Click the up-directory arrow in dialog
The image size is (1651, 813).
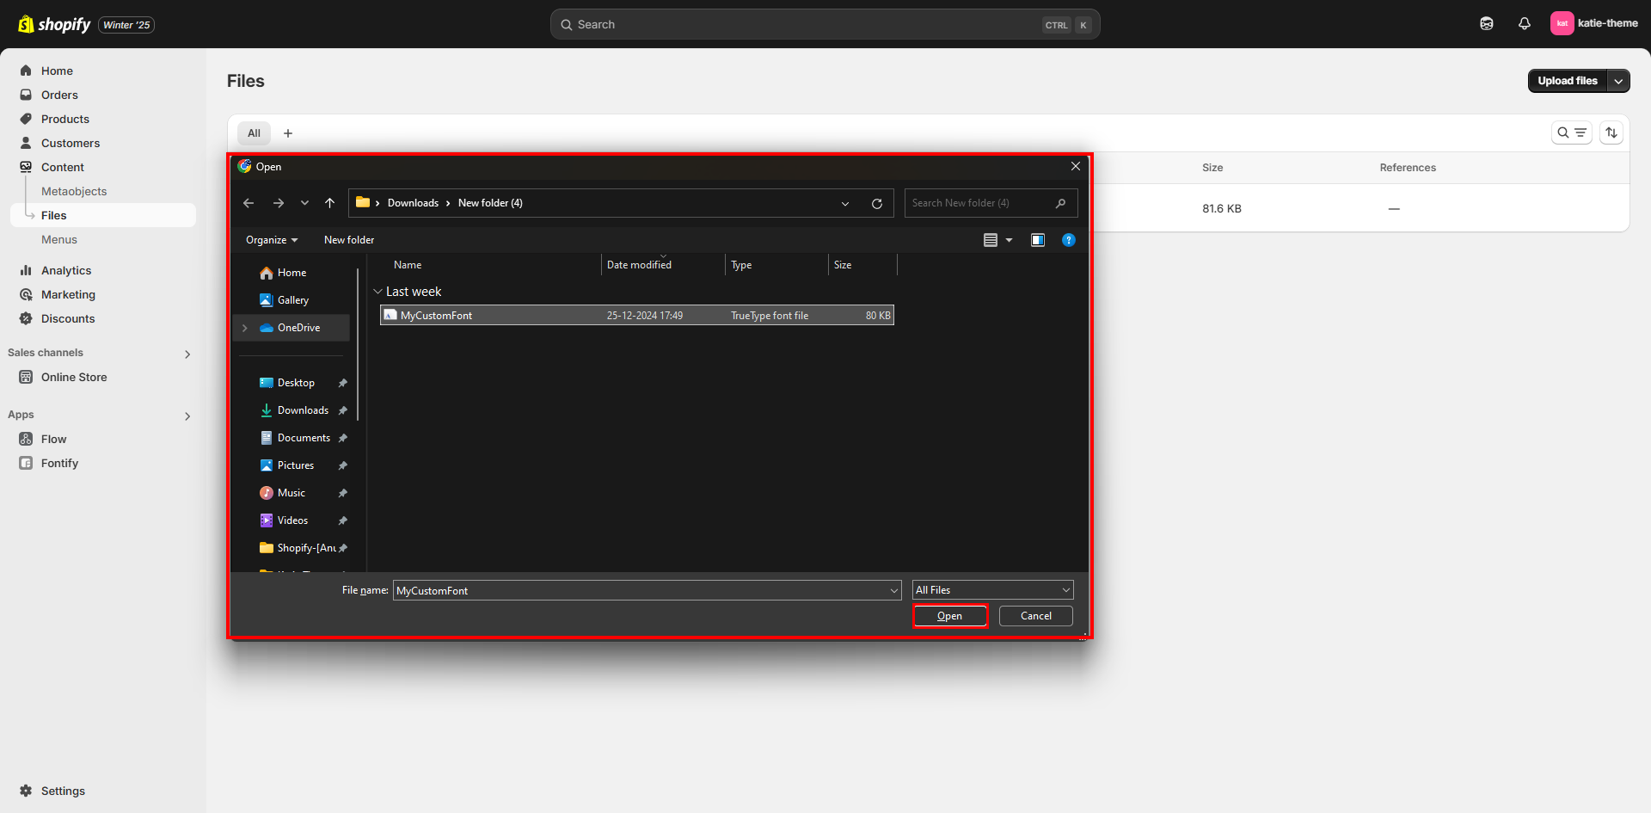(x=329, y=203)
